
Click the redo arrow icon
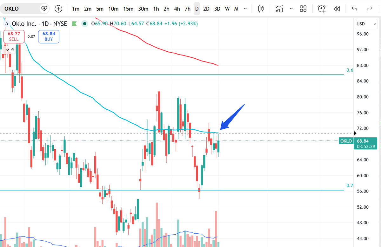(x=369, y=9)
